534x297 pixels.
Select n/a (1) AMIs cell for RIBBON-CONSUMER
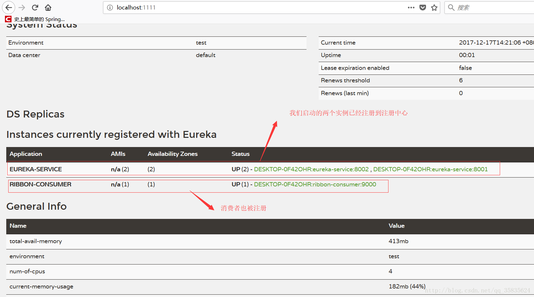click(120, 184)
